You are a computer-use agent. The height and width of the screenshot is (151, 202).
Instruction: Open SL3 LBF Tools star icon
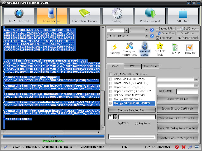tap(160, 49)
